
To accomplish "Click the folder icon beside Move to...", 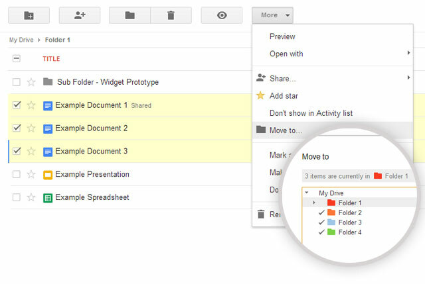I will pyautogui.click(x=261, y=130).
